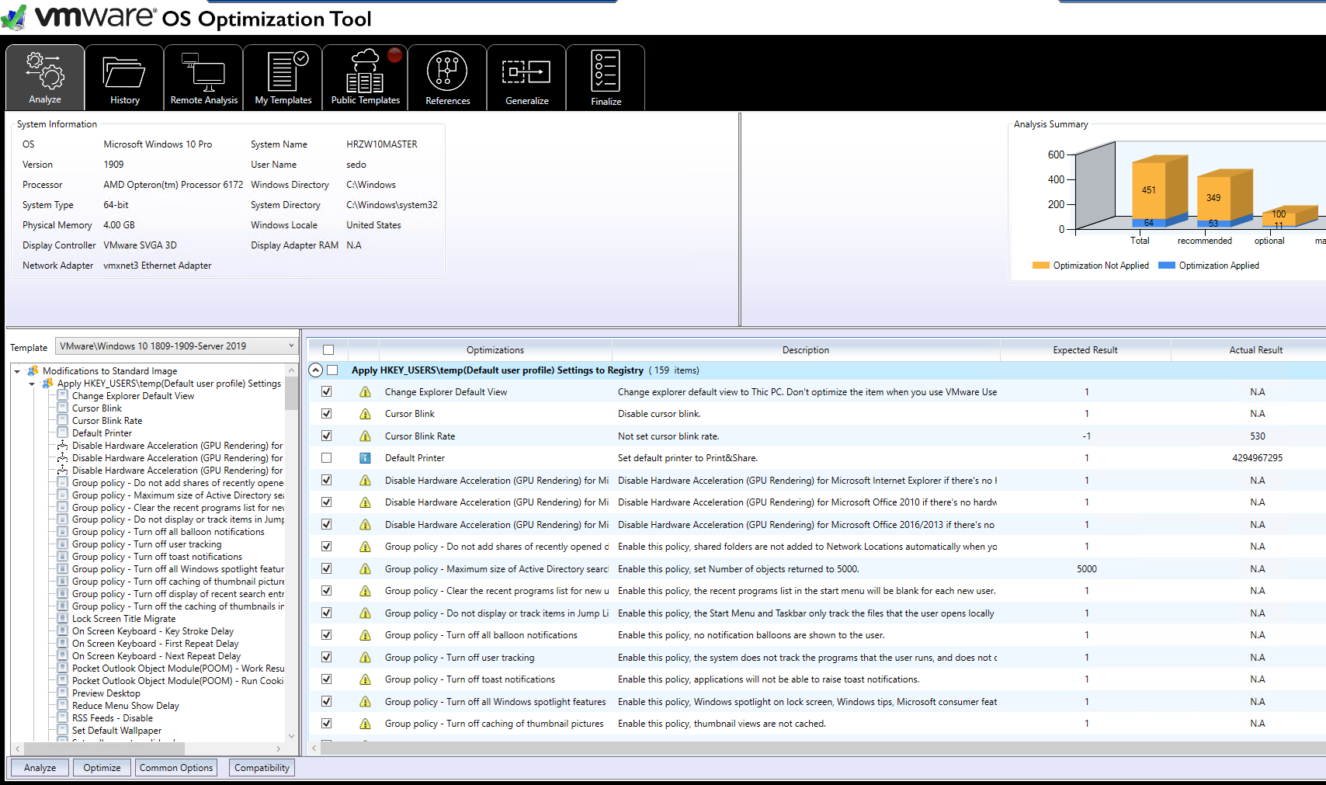Collapse Apply HKEY_USERS temp tree node
1326x785 pixels.
click(x=32, y=384)
